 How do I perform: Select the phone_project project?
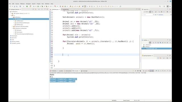coord(16,41)
